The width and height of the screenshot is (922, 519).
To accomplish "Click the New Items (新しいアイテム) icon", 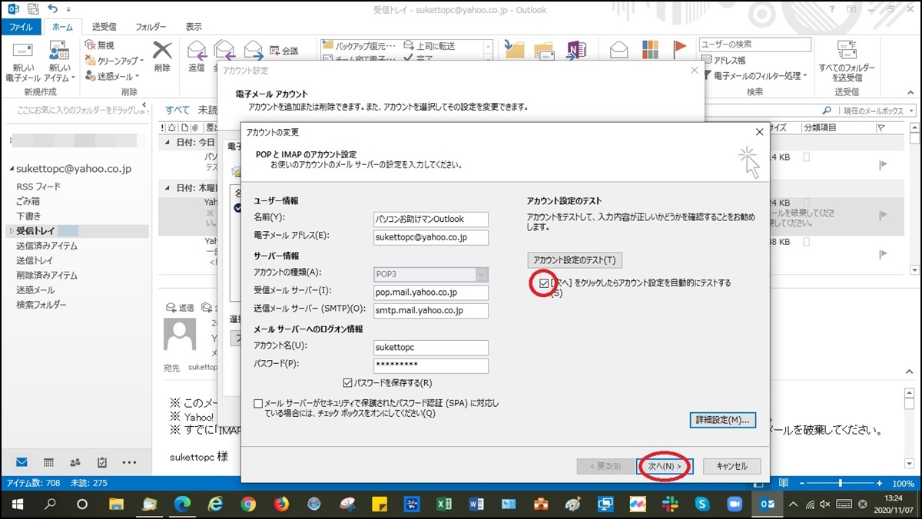I will click(59, 51).
